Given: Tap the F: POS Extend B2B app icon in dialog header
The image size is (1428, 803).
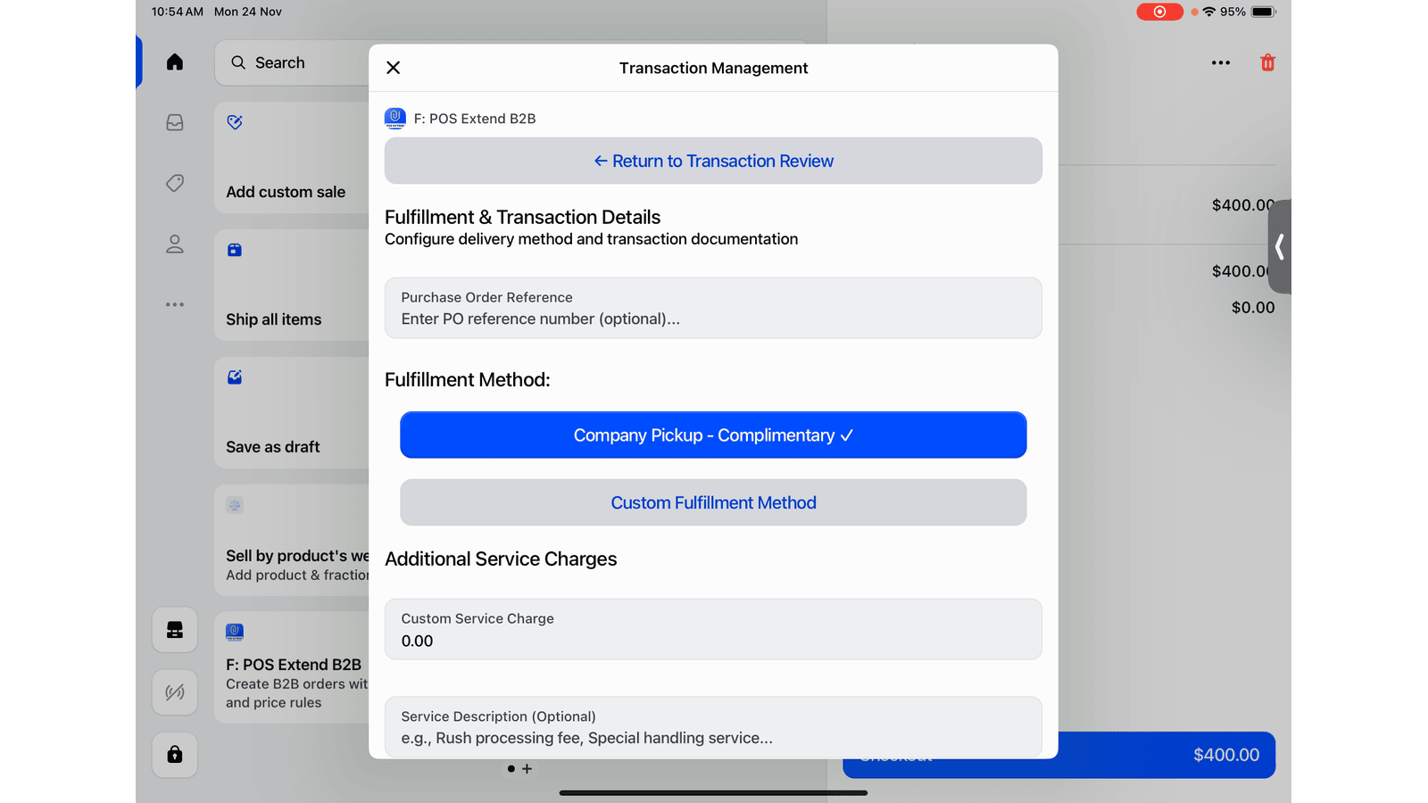Looking at the screenshot, I should [395, 118].
